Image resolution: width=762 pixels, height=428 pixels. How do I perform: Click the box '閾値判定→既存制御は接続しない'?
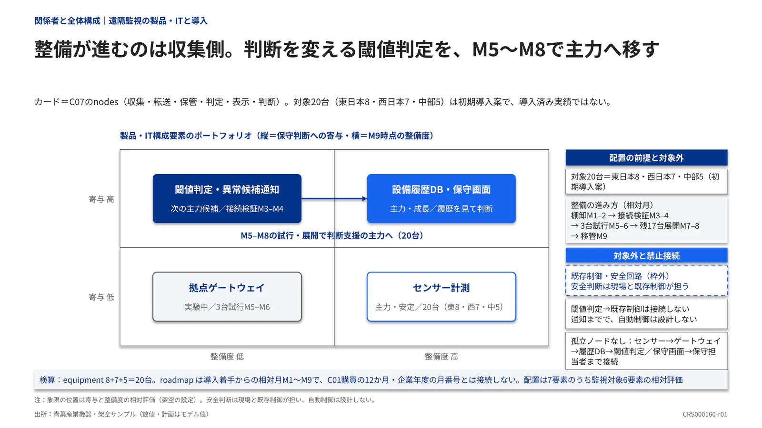coord(647,314)
